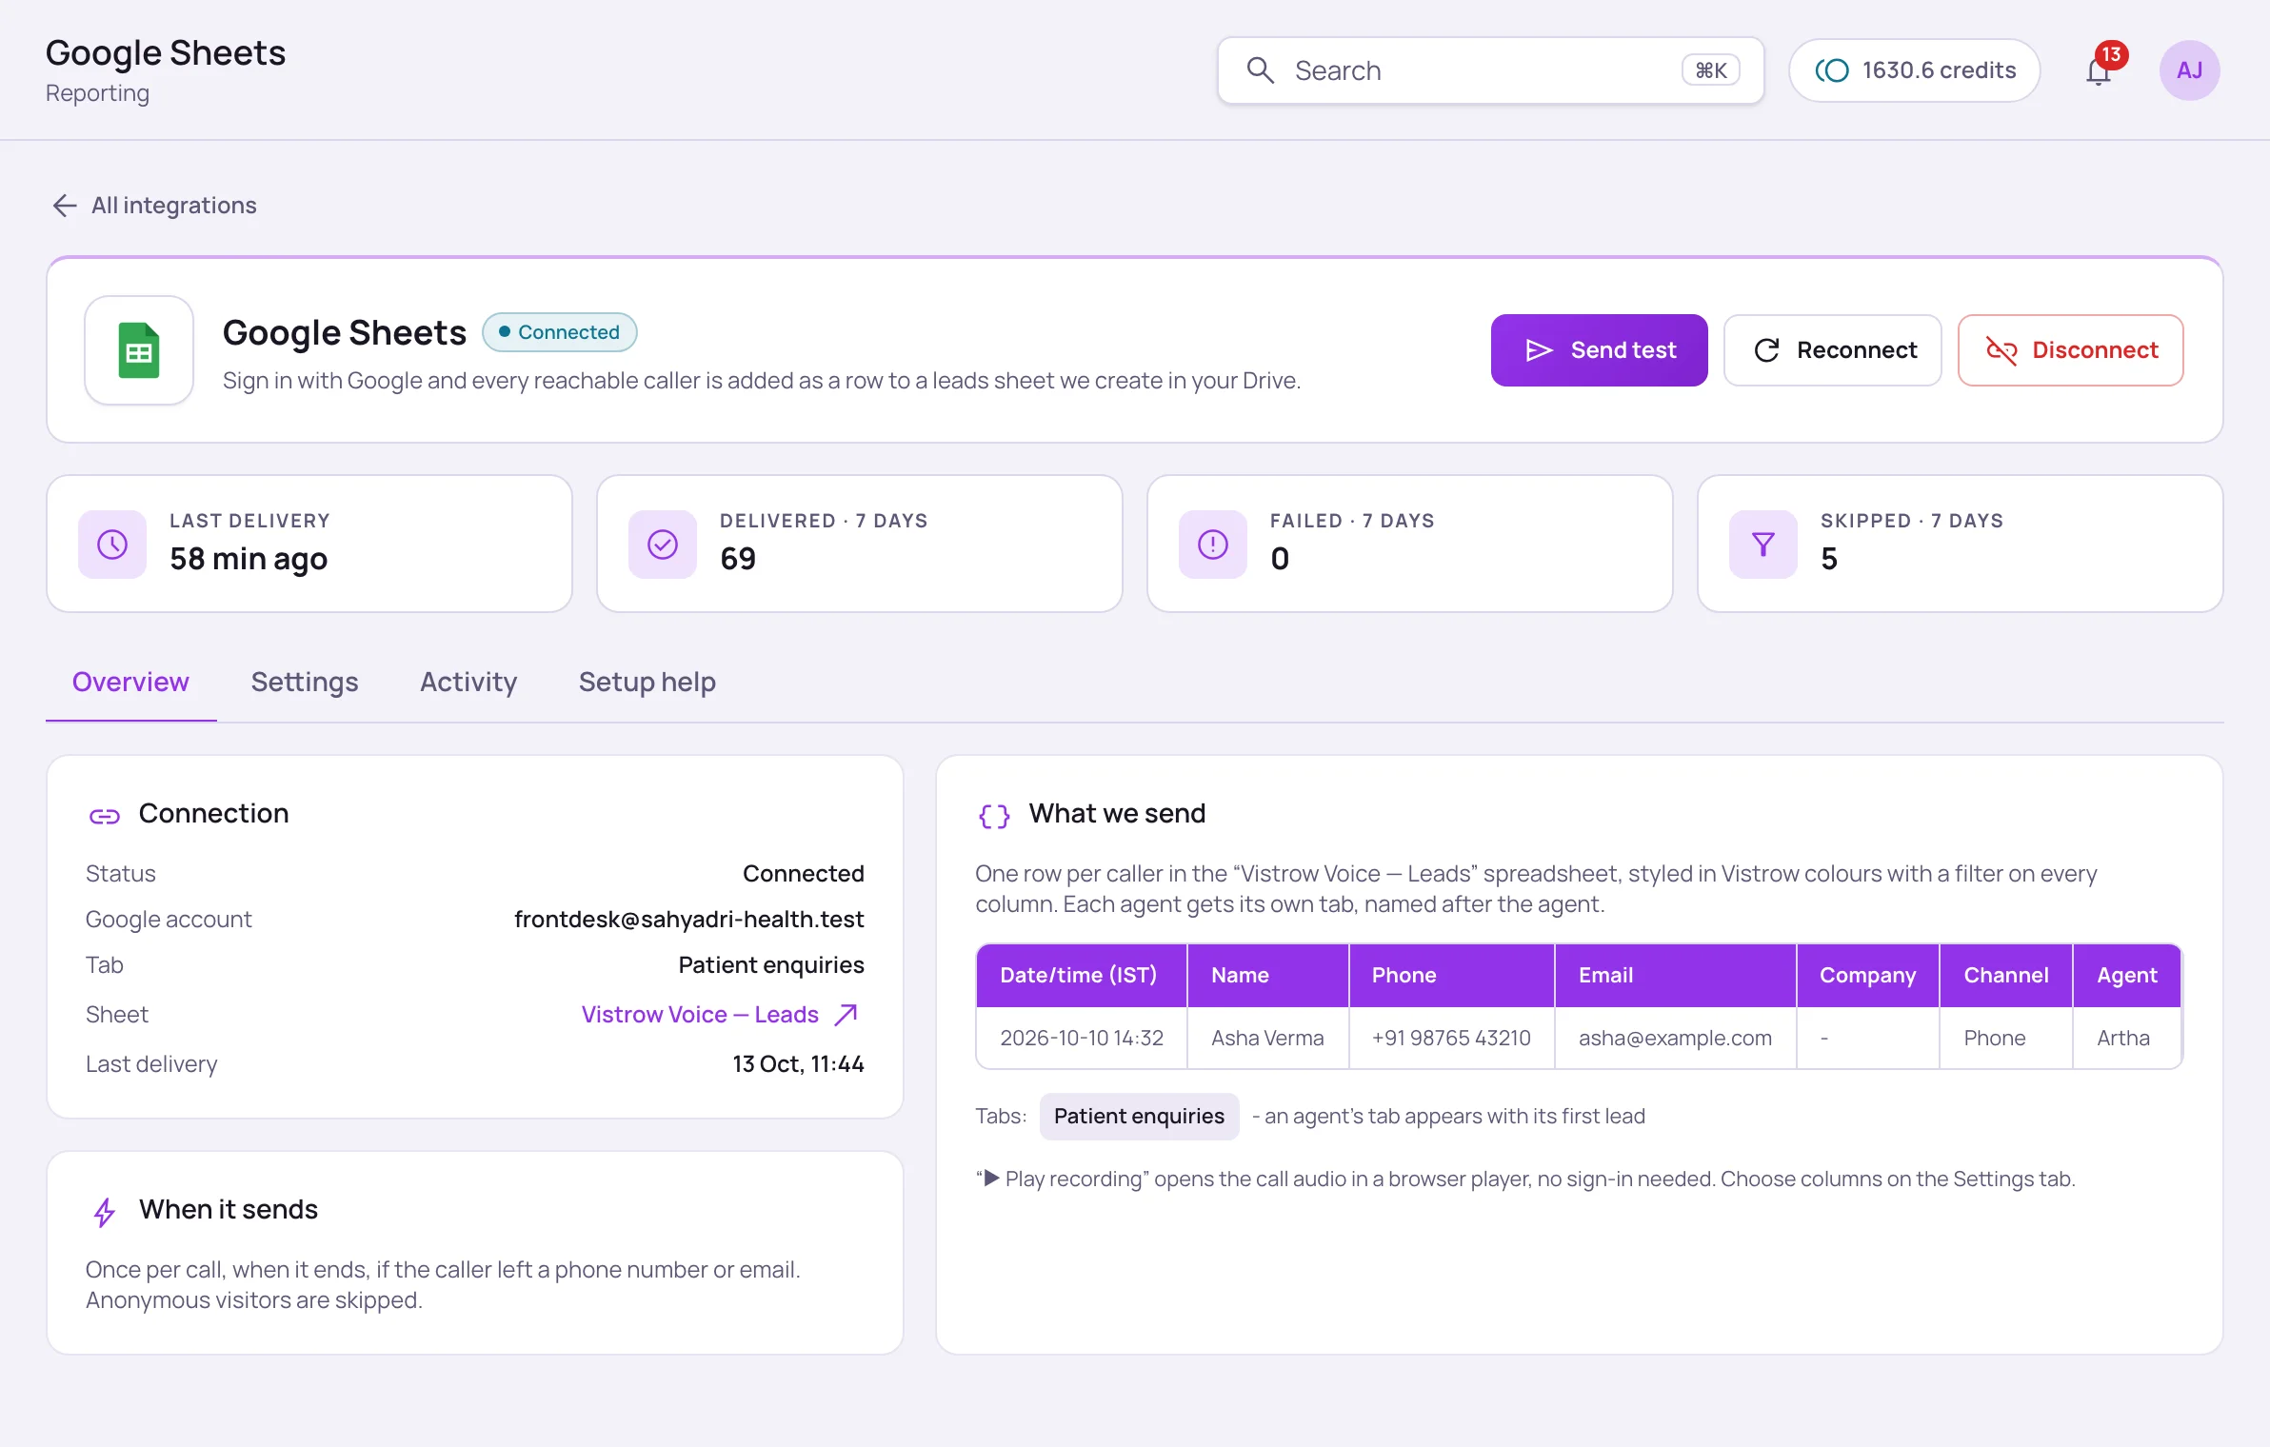
Task: Open the Settings tab
Action: point(305,682)
